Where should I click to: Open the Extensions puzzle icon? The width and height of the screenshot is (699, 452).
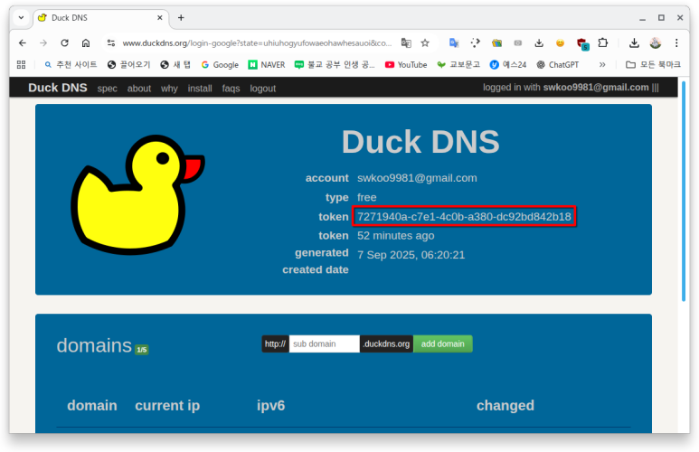tap(603, 42)
